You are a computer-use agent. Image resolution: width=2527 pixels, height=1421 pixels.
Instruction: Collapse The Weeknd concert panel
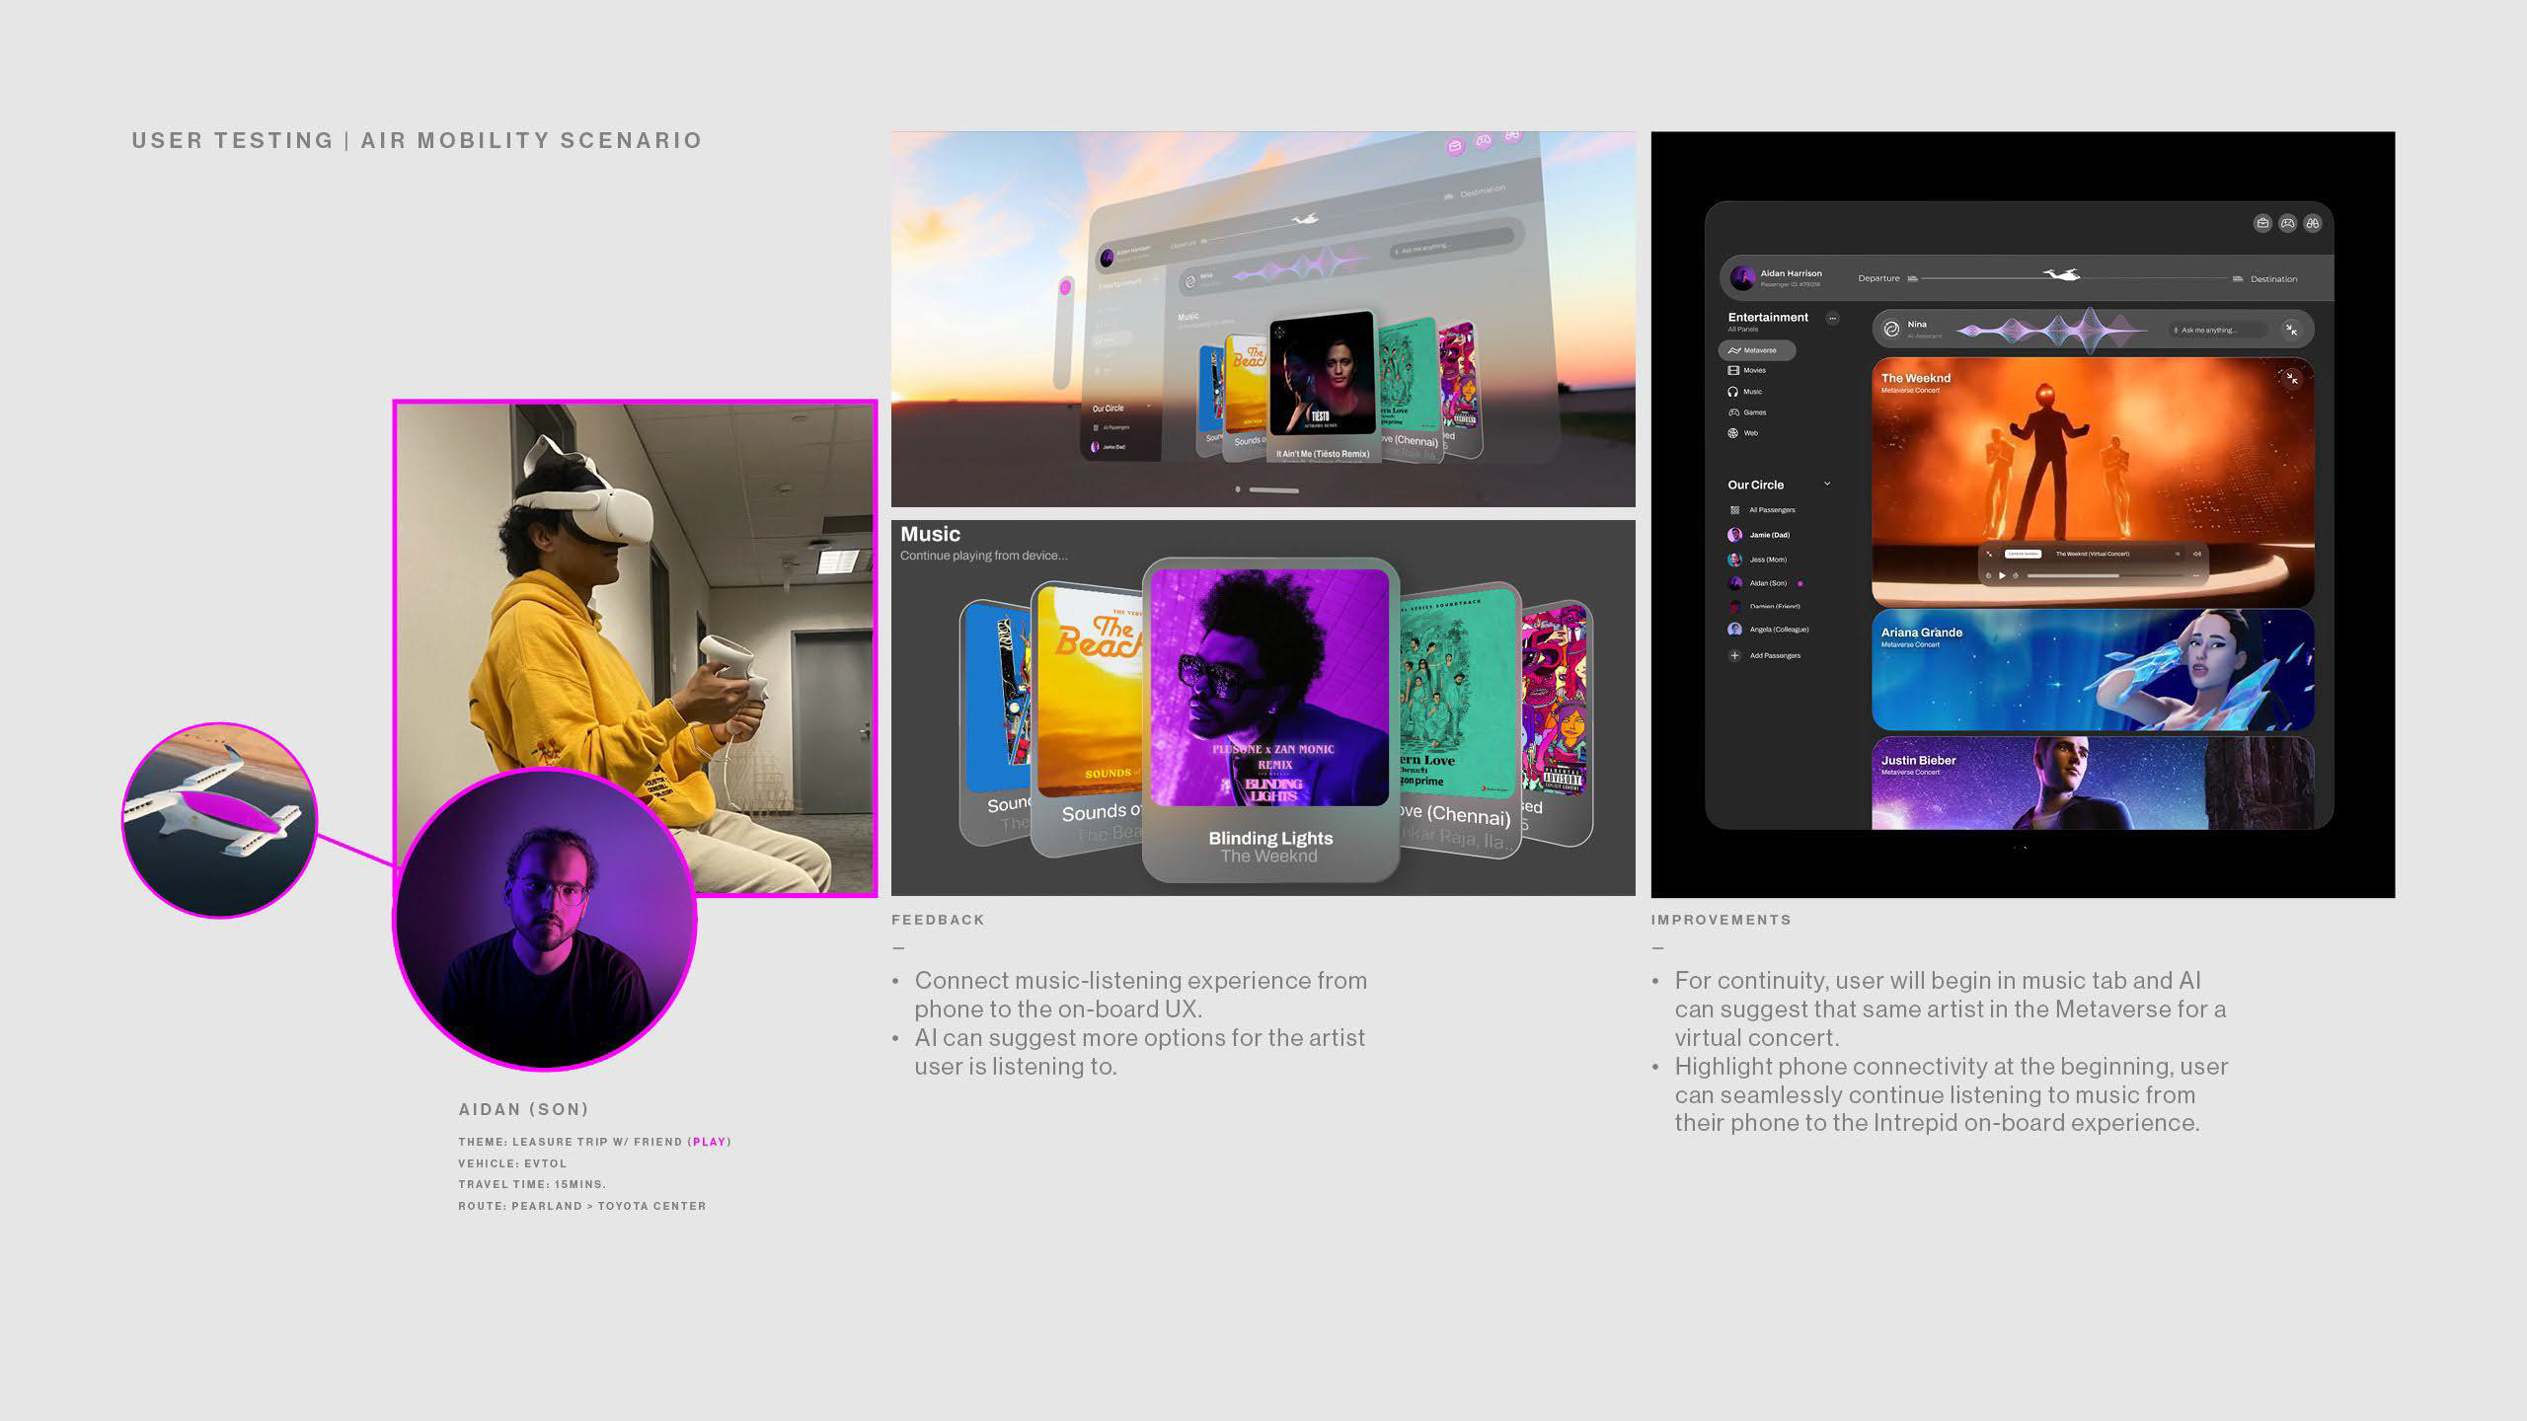(x=2291, y=378)
